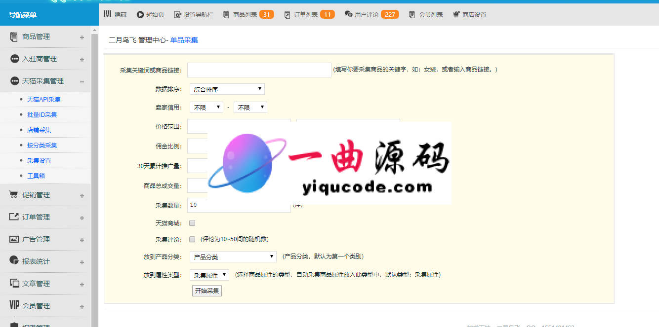Click the 会员管理 VIP icon

[14, 305]
